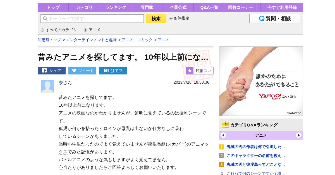Open the Yahoo ネット募金 ad banner

click(x=261, y=81)
